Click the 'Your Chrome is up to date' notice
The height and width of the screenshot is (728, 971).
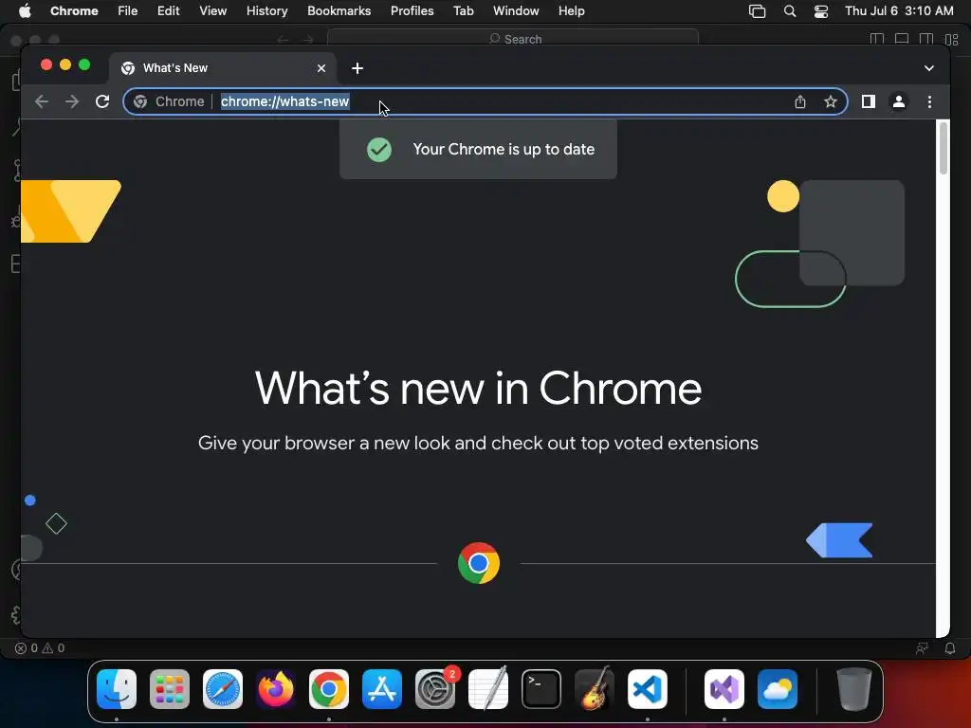coord(478,149)
